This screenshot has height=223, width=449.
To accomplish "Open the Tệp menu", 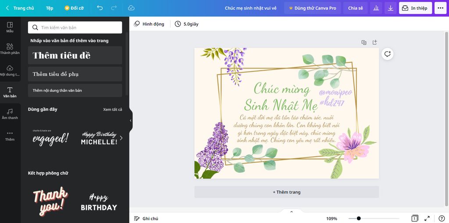I will point(50,8).
